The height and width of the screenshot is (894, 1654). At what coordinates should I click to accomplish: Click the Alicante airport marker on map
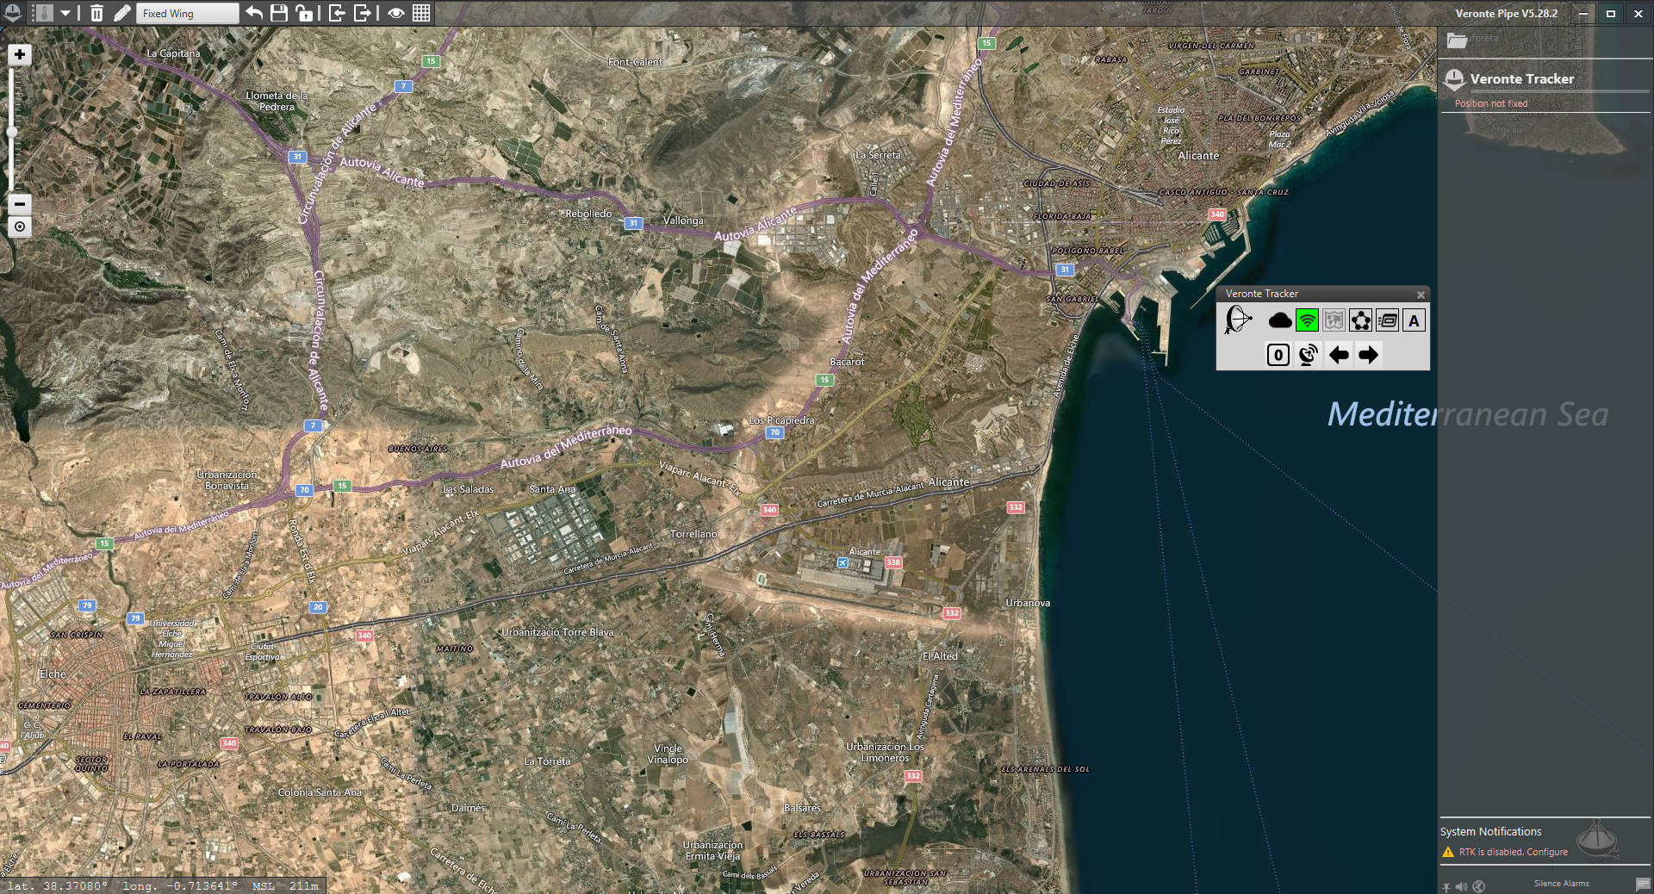pyautogui.click(x=843, y=562)
